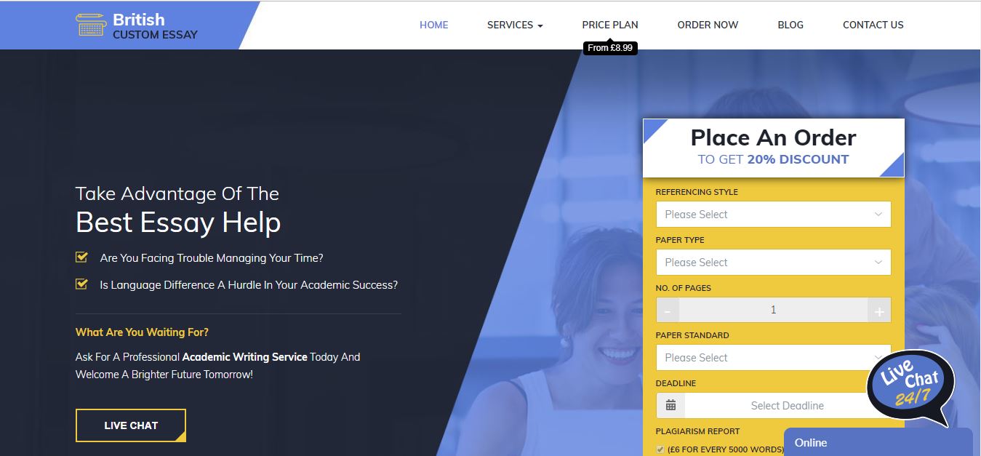The image size is (981, 456).
Task: Open the Referencing Style dropdown
Action: pos(773,215)
